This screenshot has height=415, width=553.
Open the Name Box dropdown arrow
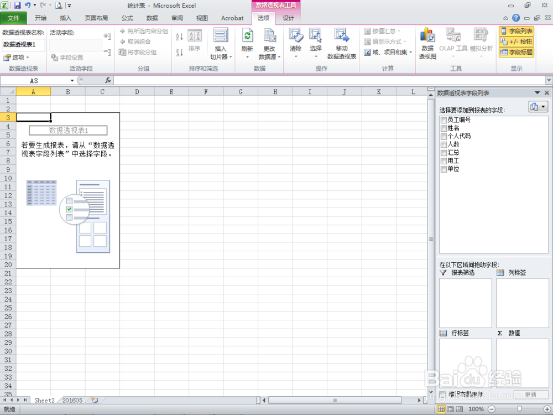[72, 80]
